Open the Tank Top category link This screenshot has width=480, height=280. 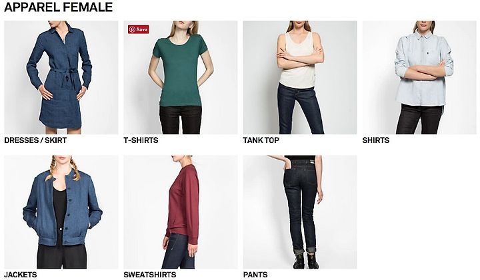(x=261, y=140)
